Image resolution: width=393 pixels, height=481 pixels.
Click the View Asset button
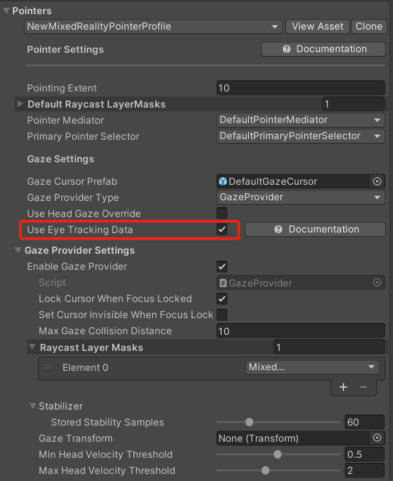tap(318, 26)
